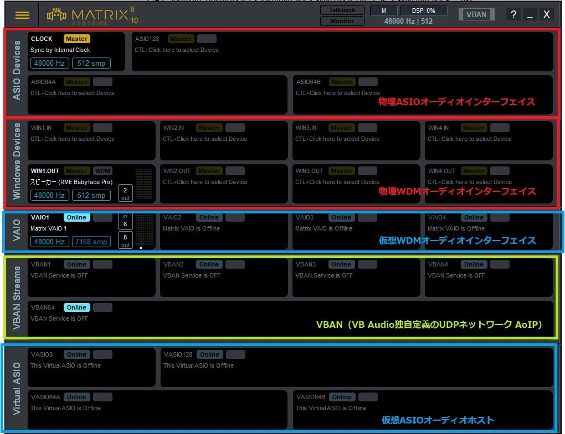
Task: Click VAIO1's dotted level meter
Action: tap(143, 231)
